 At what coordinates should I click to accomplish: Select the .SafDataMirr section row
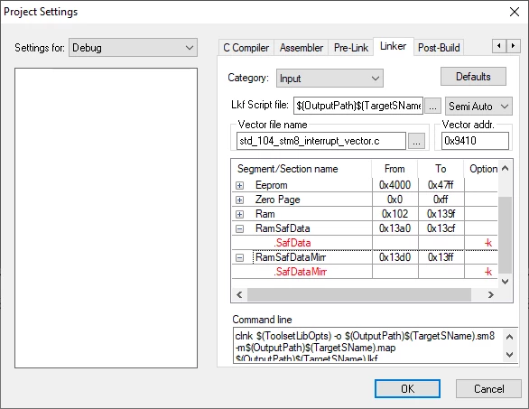point(365,272)
